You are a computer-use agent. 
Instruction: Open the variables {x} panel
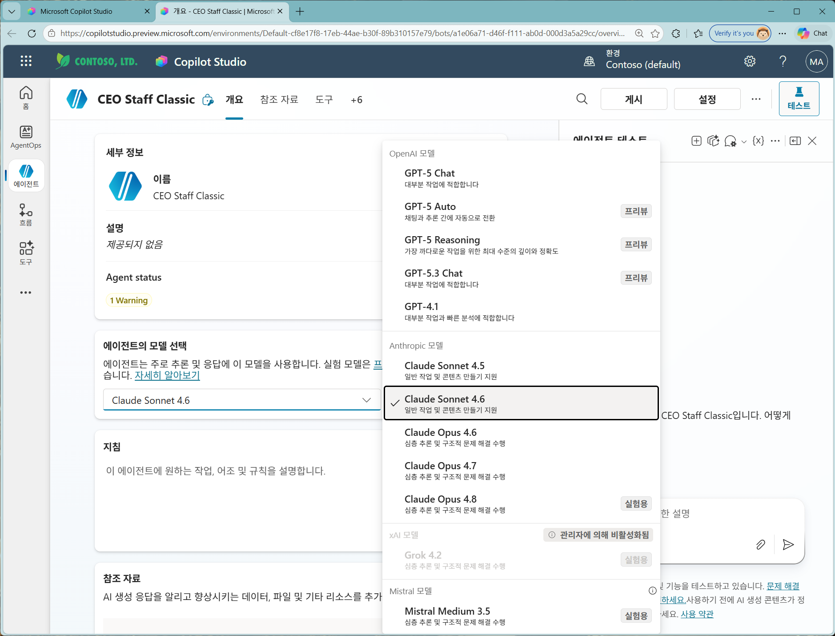pyautogui.click(x=758, y=141)
